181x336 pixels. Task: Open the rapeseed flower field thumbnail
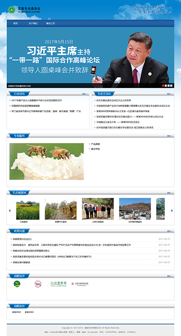(x=28, y=210)
